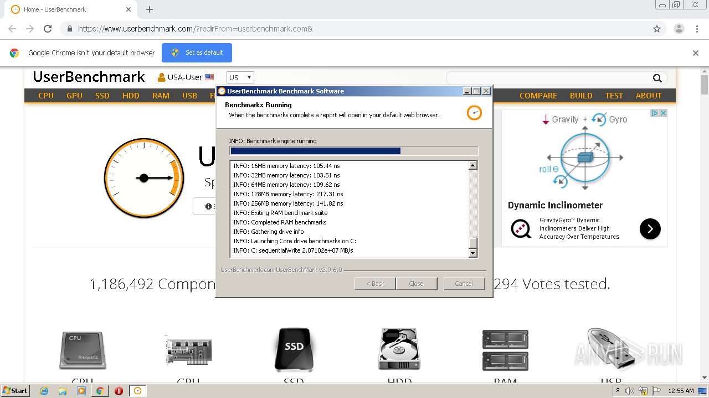The height and width of the screenshot is (398, 709).
Task: Click Close button in benchmark dialog
Action: pos(416,284)
